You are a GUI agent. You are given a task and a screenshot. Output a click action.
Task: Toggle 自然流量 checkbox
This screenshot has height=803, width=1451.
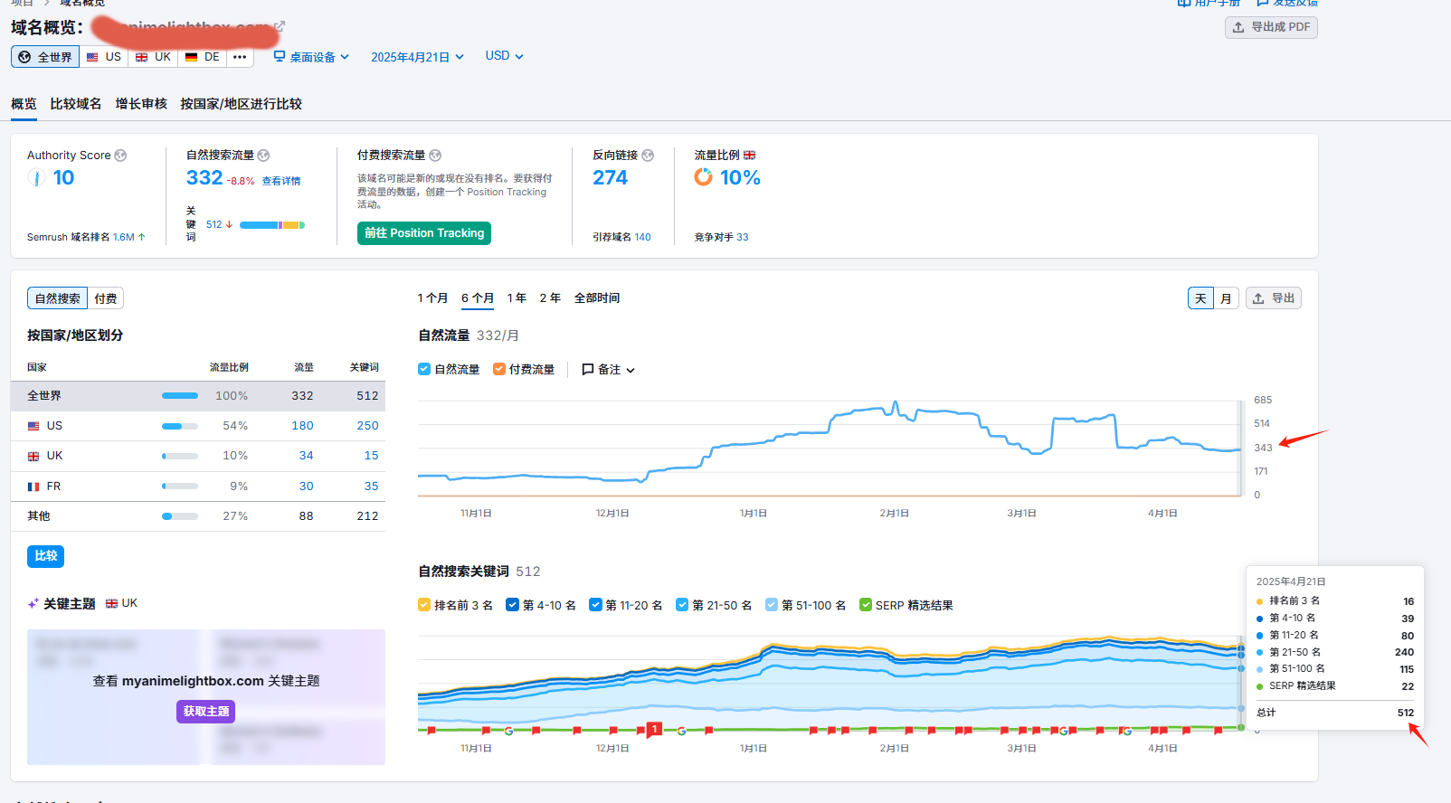pyautogui.click(x=424, y=369)
